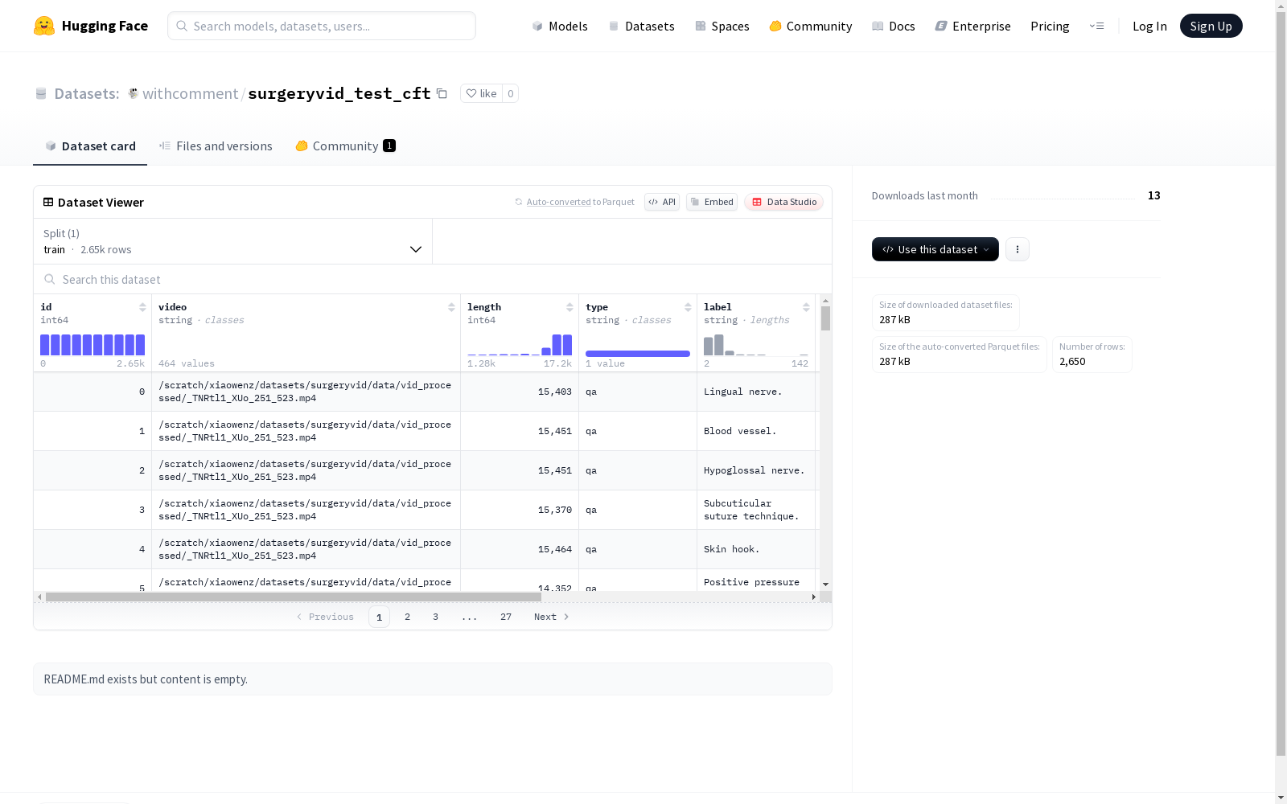Screen dimensions: 1287x804
Task: Go to page 2 of the dataset
Action: (x=407, y=617)
